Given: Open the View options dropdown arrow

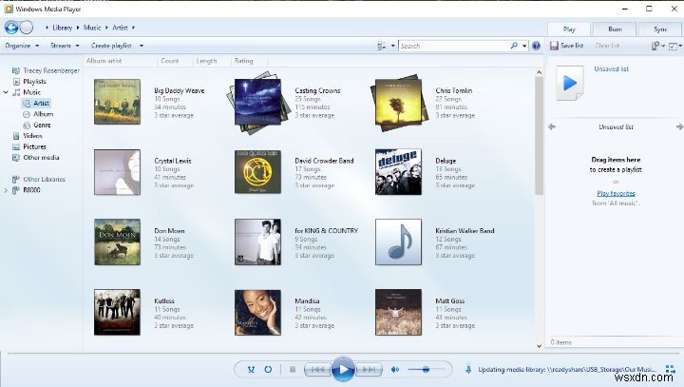Looking at the screenshot, I should pyautogui.click(x=393, y=46).
